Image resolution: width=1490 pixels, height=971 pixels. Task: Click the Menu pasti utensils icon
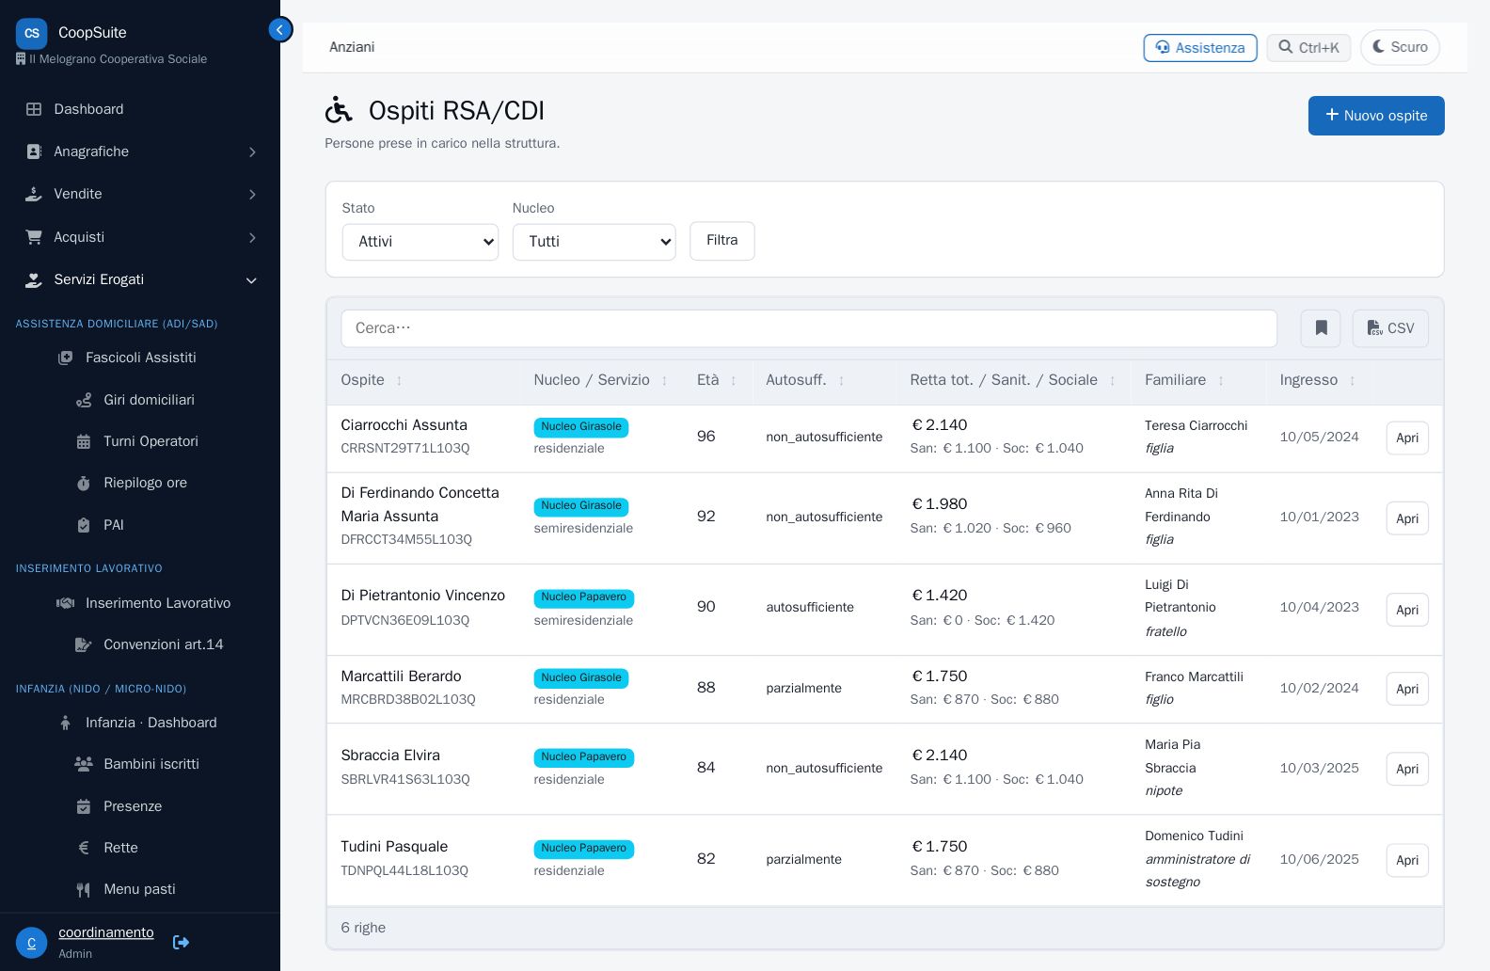pyautogui.click(x=84, y=889)
